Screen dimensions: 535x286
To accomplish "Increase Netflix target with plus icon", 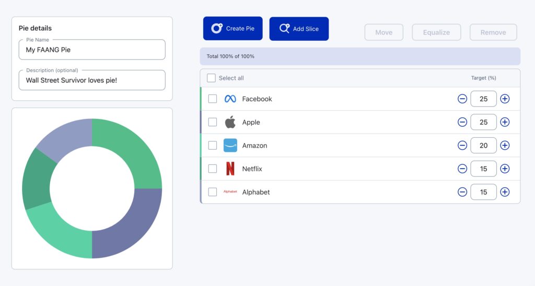I will [505, 169].
